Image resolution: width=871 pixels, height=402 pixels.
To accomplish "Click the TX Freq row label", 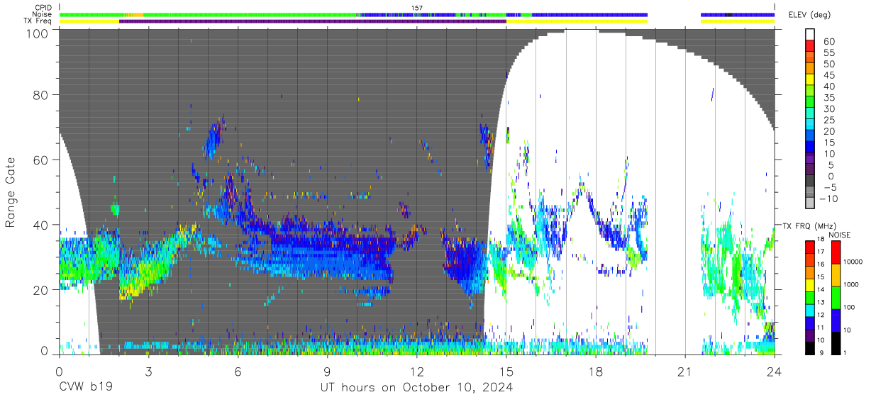I will coord(38,21).
